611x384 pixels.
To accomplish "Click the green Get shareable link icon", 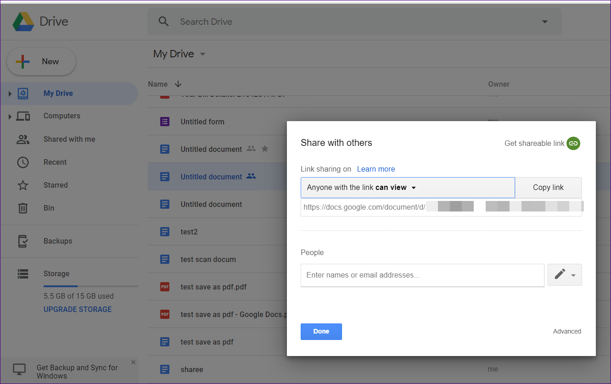I will click(573, 144).
